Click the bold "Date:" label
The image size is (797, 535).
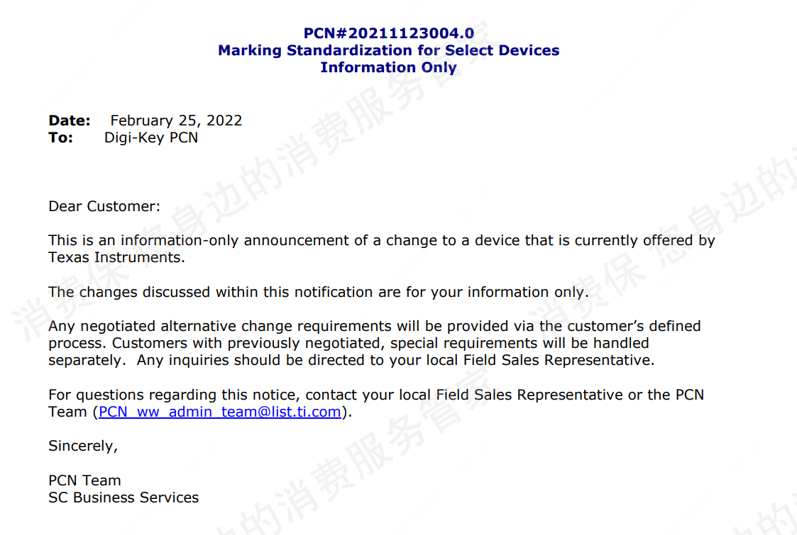[x=70, y=120]
